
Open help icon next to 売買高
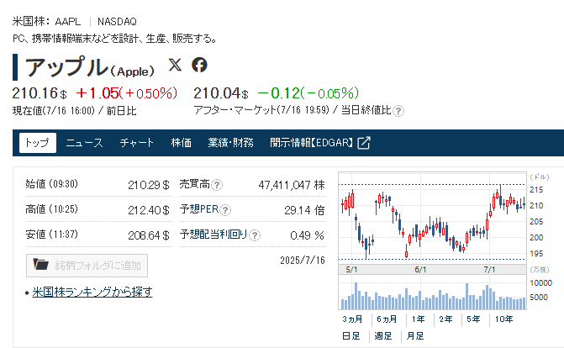point(217,185)
